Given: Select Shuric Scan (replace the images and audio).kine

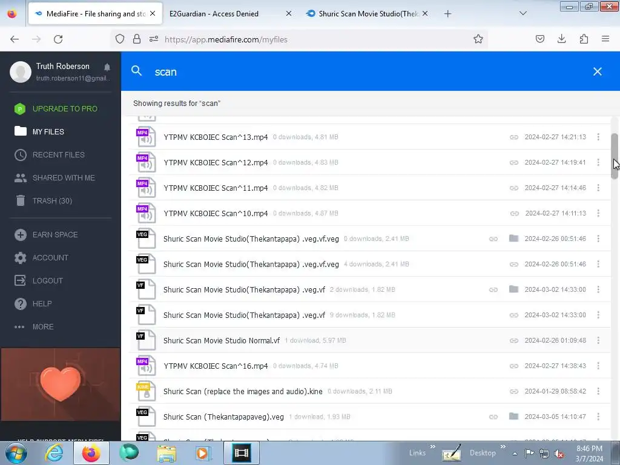Looking at the screenshot, I should pos(243,392).
